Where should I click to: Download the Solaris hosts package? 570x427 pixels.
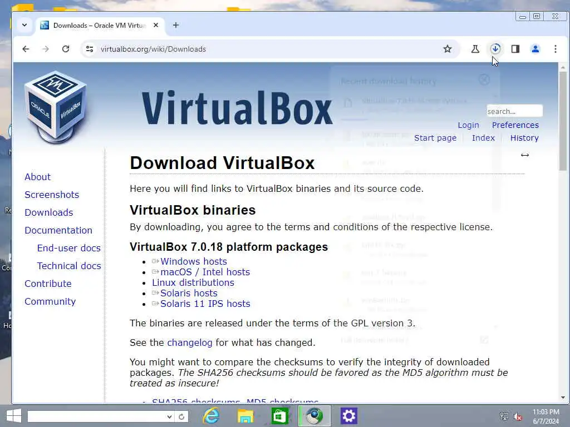pos(189,293)
